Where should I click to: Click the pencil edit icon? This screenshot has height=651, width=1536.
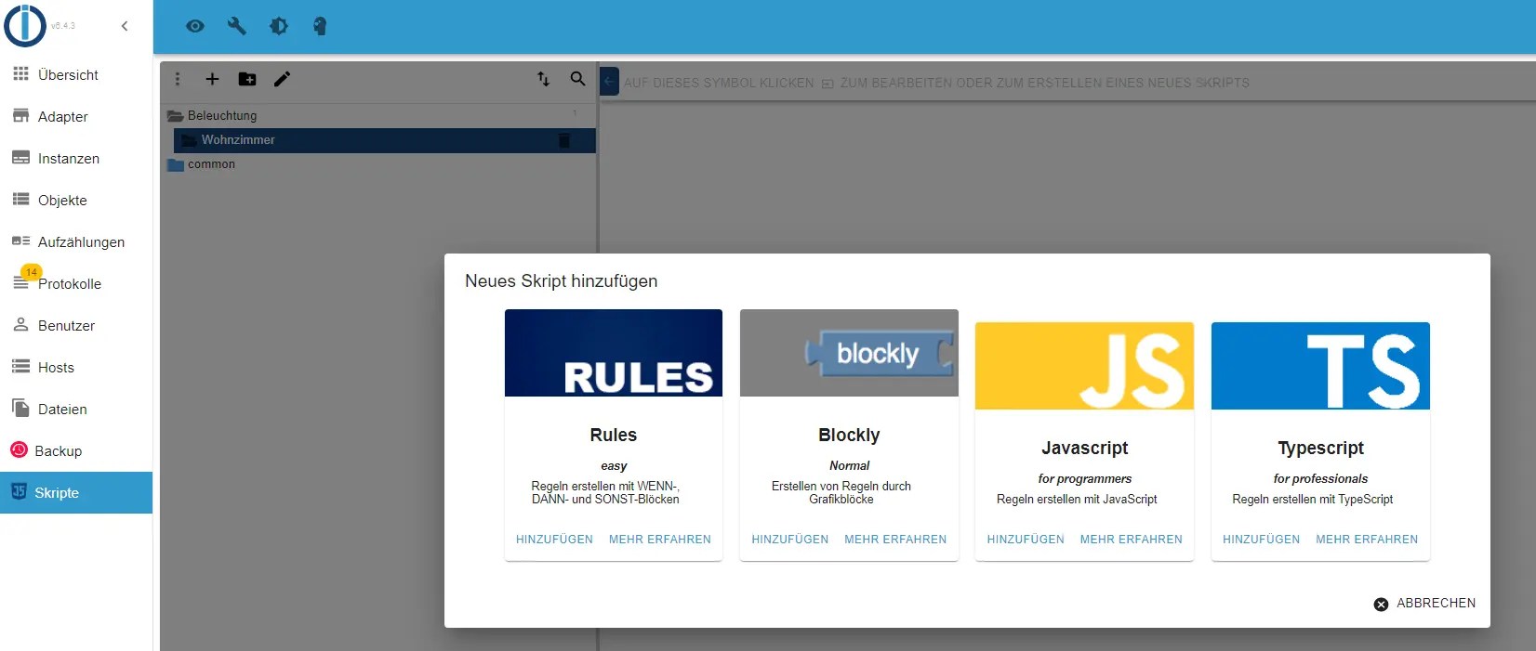coord(283,79)
